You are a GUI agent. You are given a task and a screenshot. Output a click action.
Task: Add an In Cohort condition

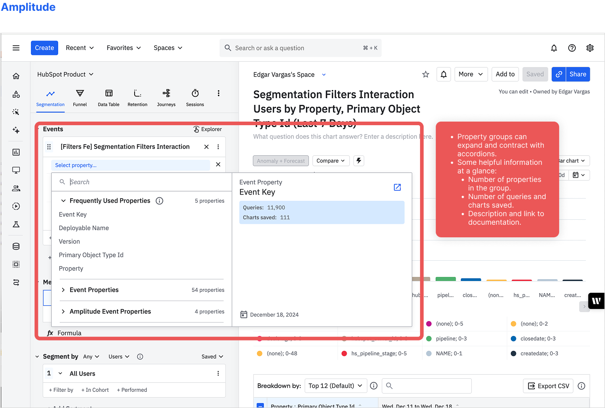95,390
